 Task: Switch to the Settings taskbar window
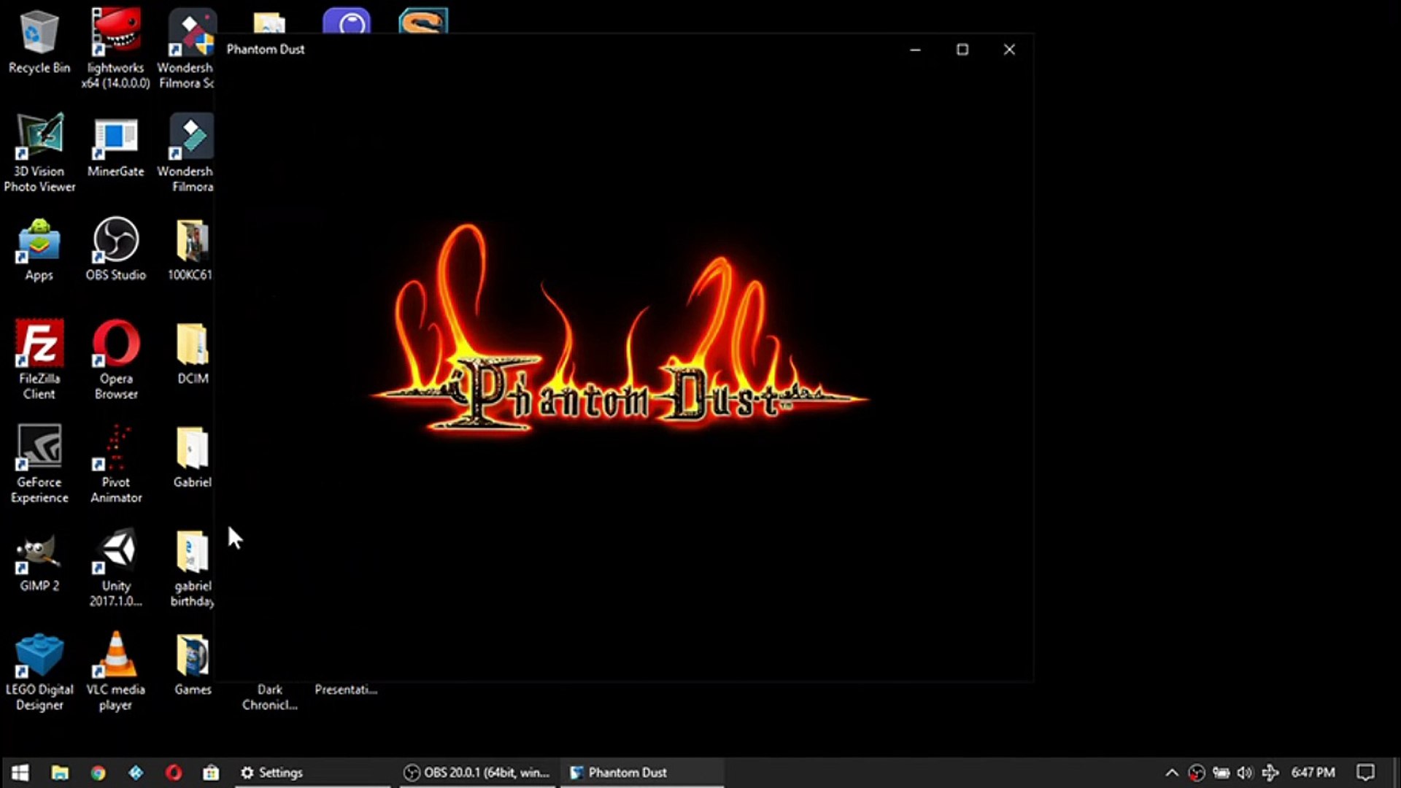click(x=314, y=773)
